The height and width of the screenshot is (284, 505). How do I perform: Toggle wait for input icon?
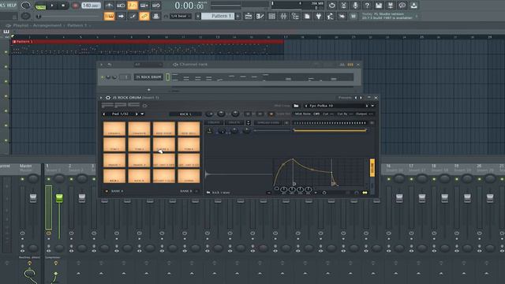pos(121,6)
